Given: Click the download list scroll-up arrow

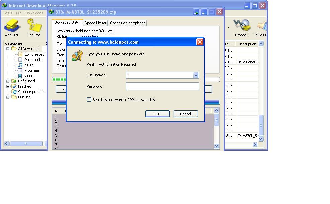Looking at the screenshot, I should [261, 44].
